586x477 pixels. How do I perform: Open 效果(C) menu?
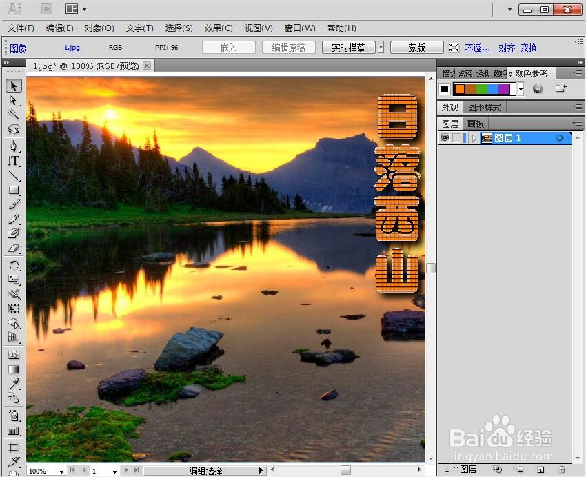[x=219, y=28]
